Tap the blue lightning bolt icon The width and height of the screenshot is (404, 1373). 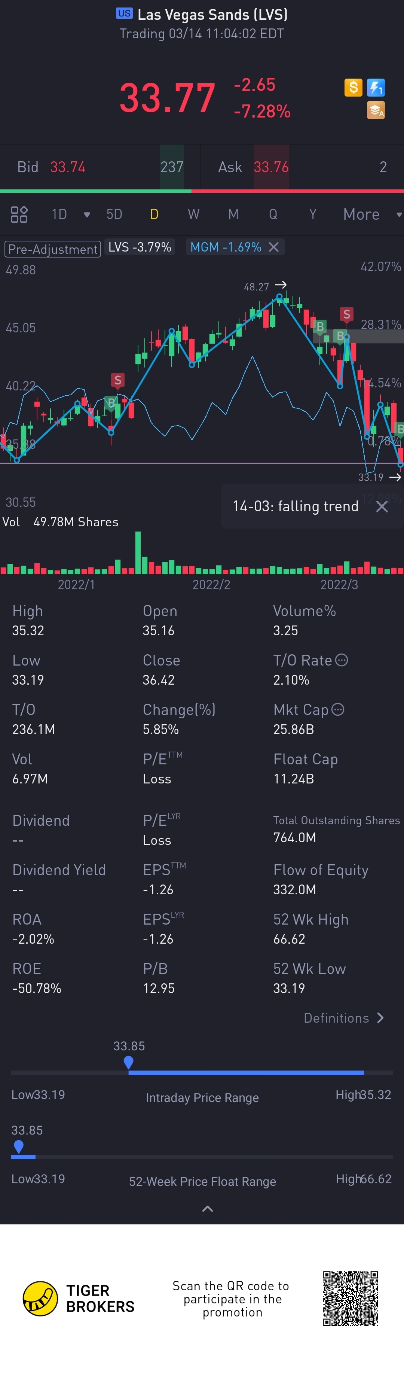click(376, 88)
